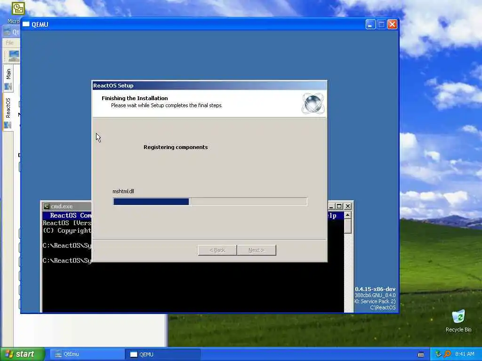Click the "Registering components" text
Image resolution: width=482 pixels, height=361 pixels.
pos(176,147)
